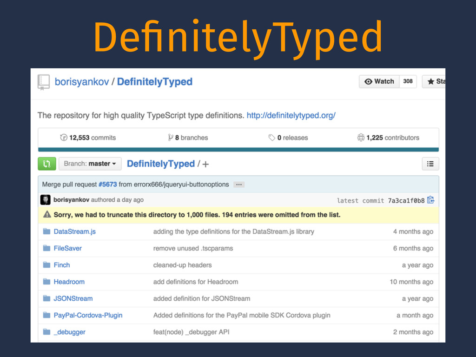Visit the definitelytyped.org link
Image resolution: width=476 pixels, height=357 pixels.
[x=291, y=115]
